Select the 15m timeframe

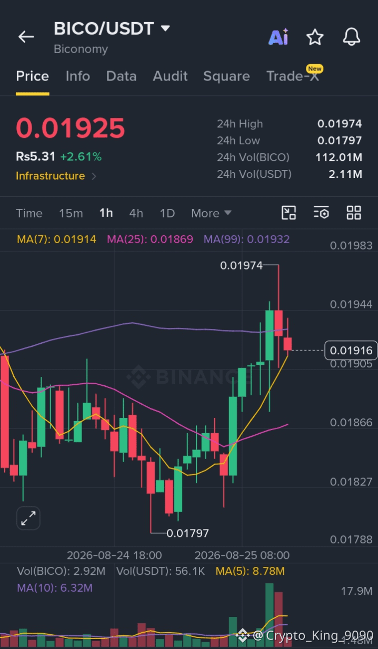[71, 213]
